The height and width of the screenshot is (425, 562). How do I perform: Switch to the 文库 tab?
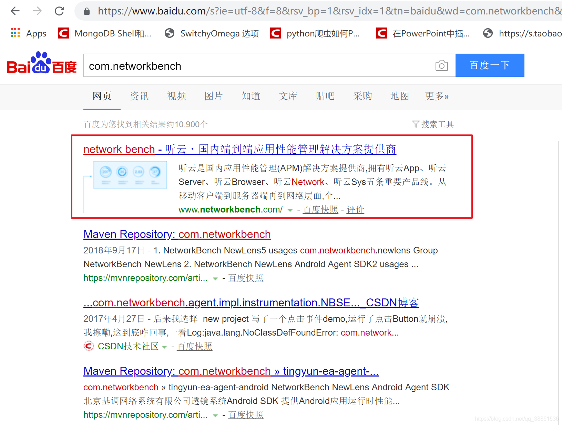coord(288,96)
